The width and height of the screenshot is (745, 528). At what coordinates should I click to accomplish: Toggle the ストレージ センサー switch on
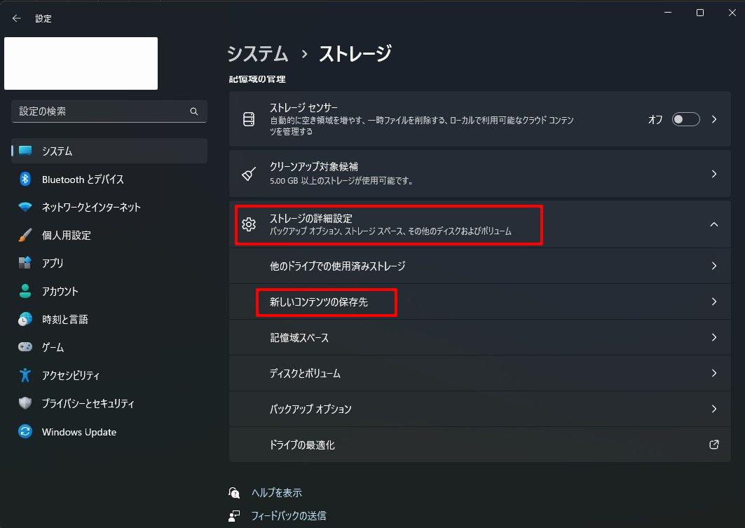click(685, 119)
